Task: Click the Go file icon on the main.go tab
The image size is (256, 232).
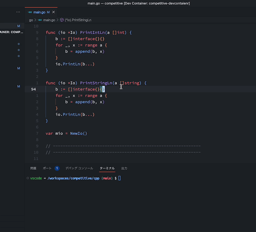Action: tap(30, 12)
